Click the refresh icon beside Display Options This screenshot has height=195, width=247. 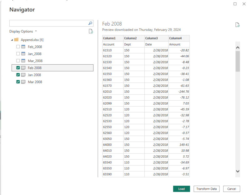[x=91, y=31]
